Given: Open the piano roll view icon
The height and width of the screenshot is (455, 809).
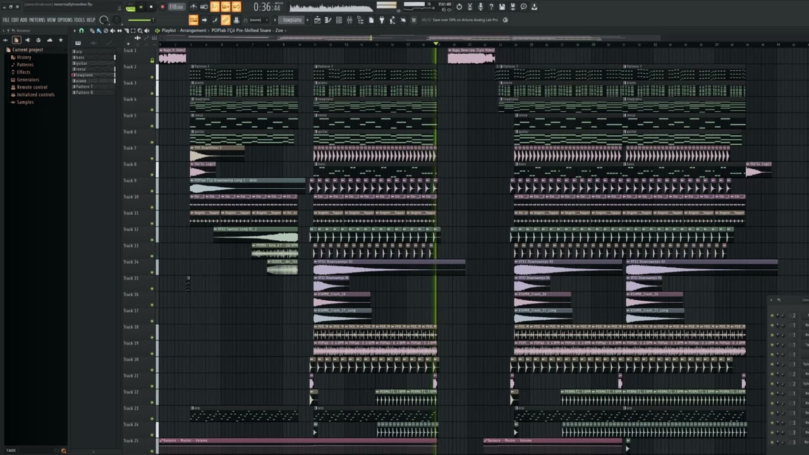Looking at the screenshot, I should pyautogui.click(x=327, y=20).
